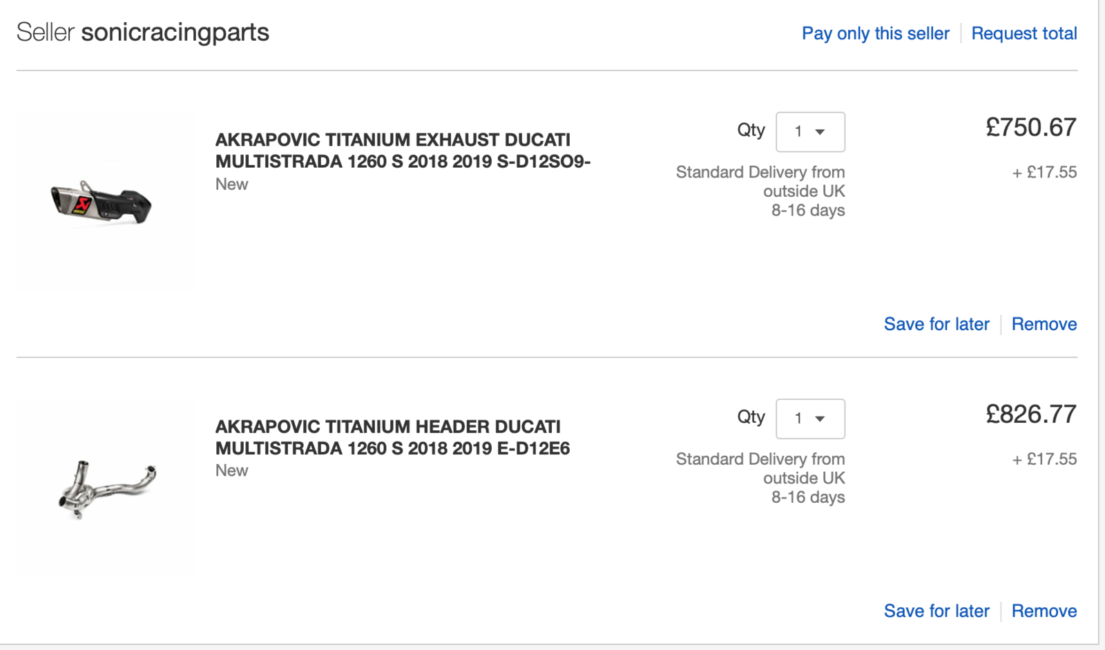The width and height of the screenshot is (1105, 650).
Task: Open seller sonicracingparts profile name
Action: (175, 32)
